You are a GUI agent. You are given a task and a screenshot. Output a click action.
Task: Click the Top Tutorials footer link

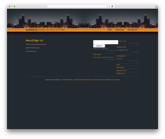pos(116,80)
